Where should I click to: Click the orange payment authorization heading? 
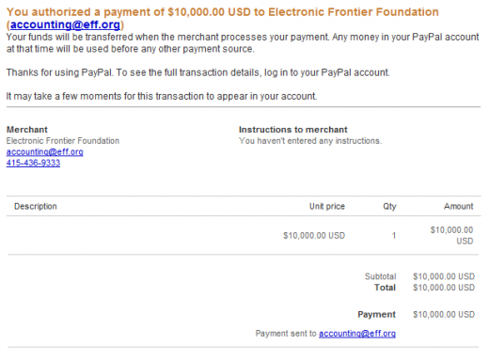(x=223, y=18)
